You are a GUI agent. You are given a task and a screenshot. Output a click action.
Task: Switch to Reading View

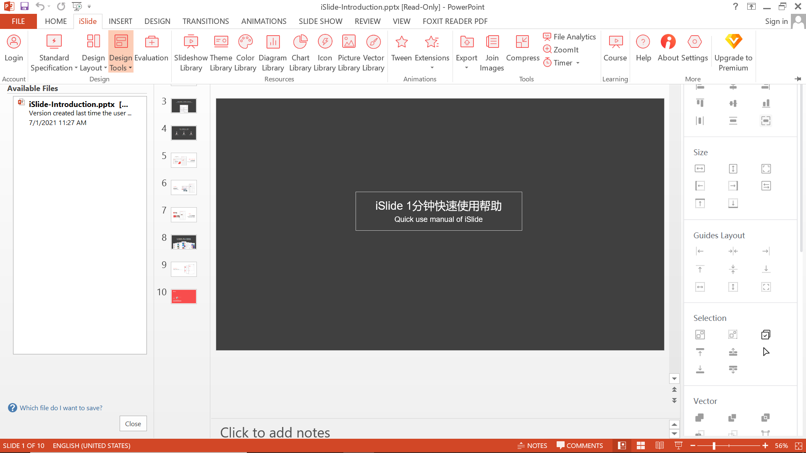(x=659, y=445)
